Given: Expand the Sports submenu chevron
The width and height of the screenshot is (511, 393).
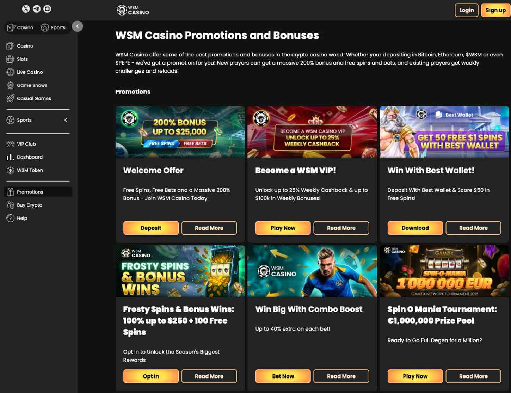Looking at the screenshot, I should tap(66, 120).
